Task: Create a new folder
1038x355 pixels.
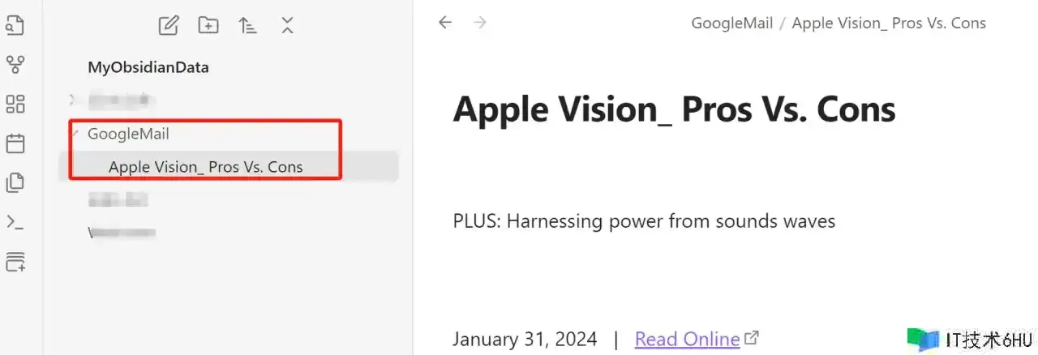Action: [208, 25]
